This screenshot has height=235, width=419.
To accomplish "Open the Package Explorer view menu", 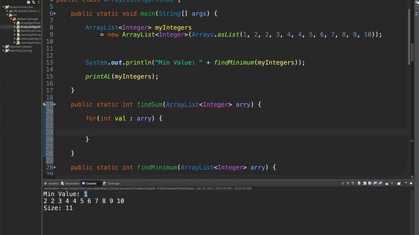I will click(x=39, y=2).
